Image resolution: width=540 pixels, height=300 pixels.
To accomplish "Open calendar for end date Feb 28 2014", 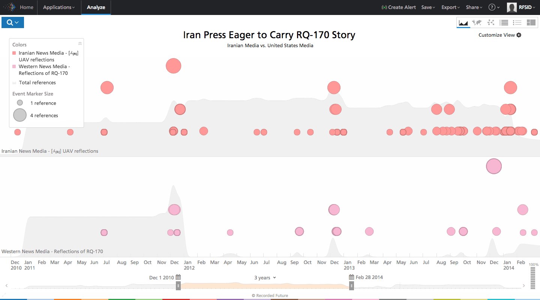I will (x=351, y=278).
